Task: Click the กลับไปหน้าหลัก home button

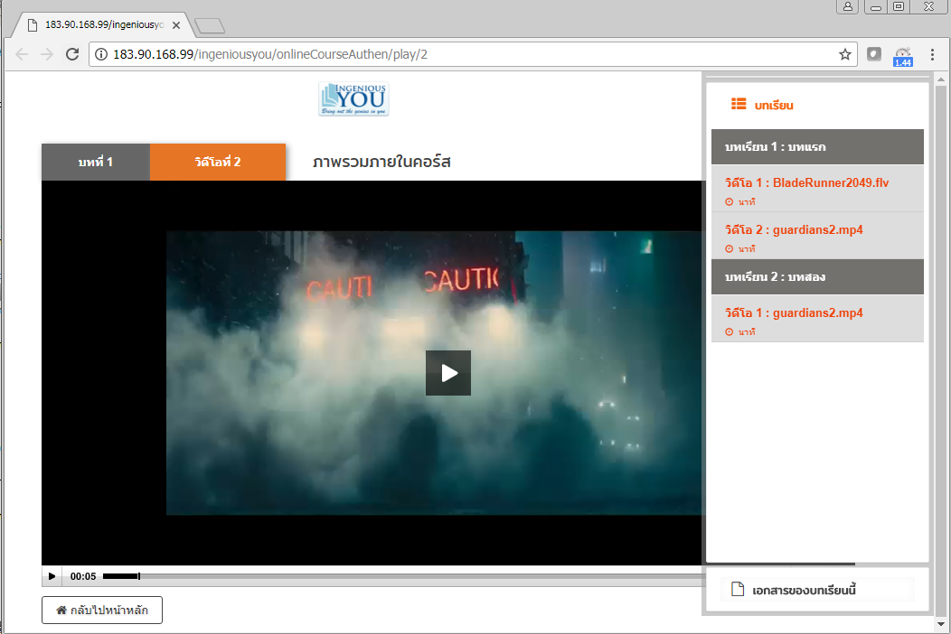Action: pyautogui.click(x=102, y=610)
